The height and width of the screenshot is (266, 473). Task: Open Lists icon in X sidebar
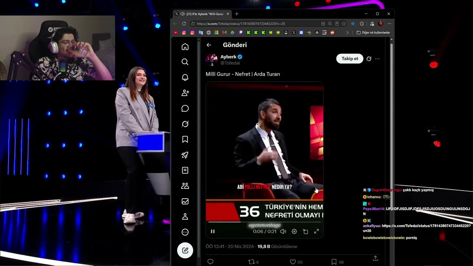(x=185, y=170)
